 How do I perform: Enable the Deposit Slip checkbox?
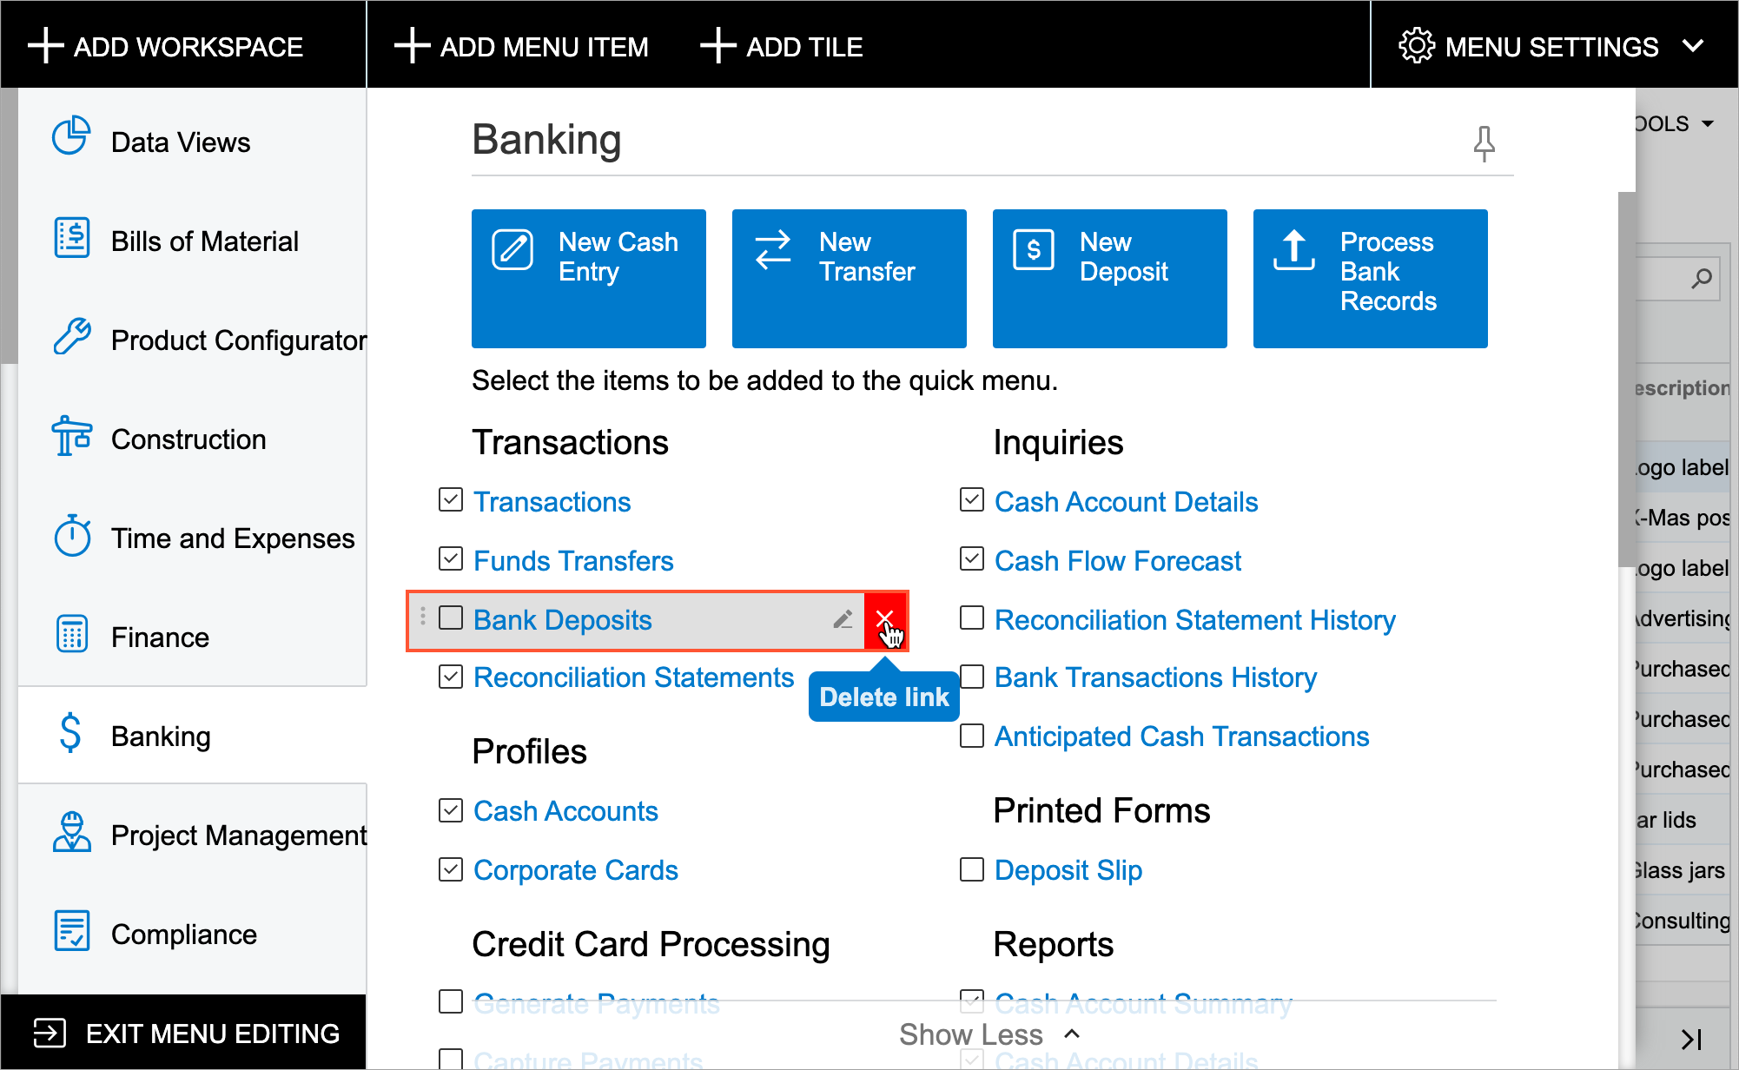point(972,869)
